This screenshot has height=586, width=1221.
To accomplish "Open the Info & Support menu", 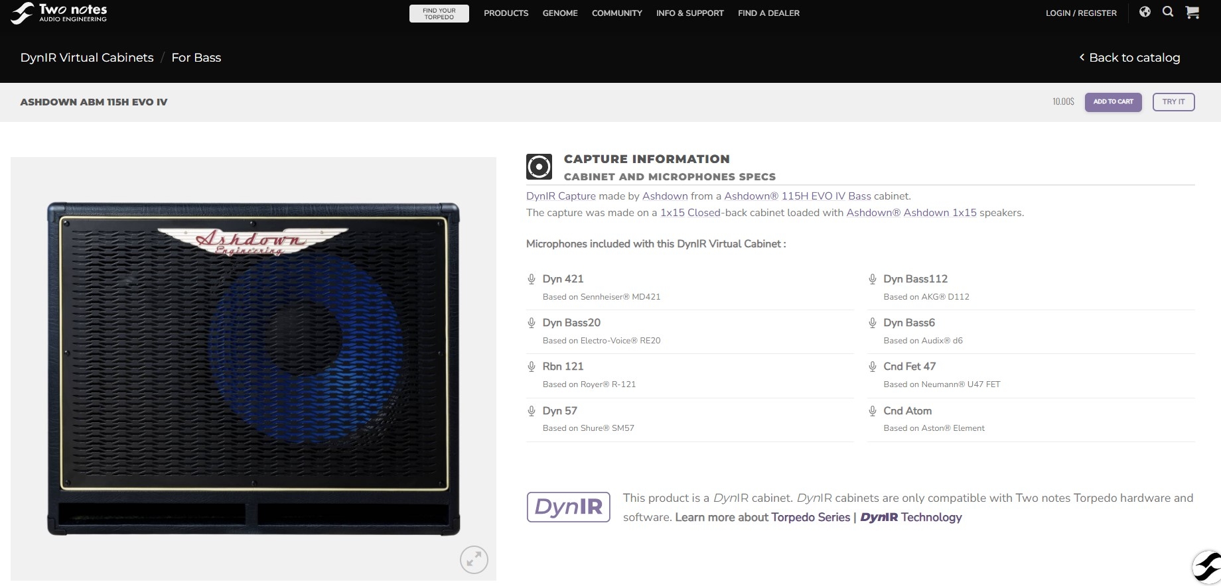I will 690,13.
